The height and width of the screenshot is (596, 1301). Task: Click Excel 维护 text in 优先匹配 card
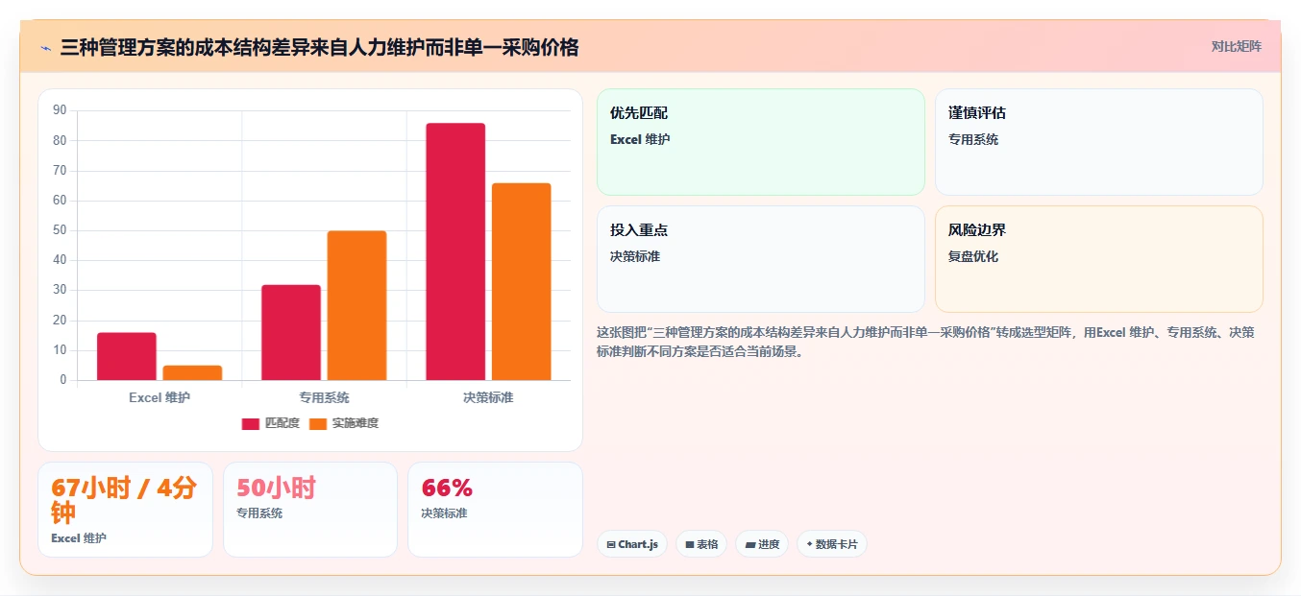(x=640, y=139)
